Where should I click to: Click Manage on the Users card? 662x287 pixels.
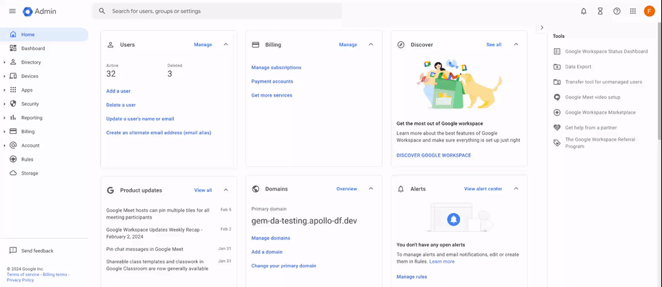(203, 44)
